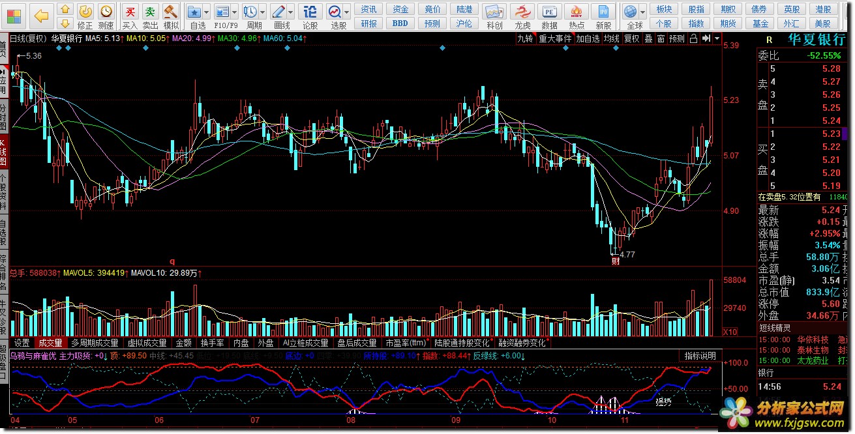855x434 pixels.
Task: Switch to the 外盘 tab
Action: coord(265,343)
